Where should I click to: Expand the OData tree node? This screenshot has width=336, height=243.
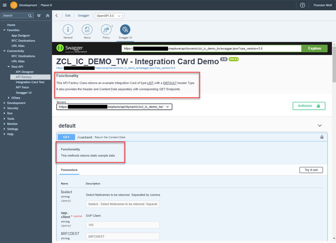(9, 98)
